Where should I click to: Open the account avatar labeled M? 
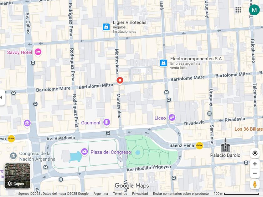coord(254,10)
